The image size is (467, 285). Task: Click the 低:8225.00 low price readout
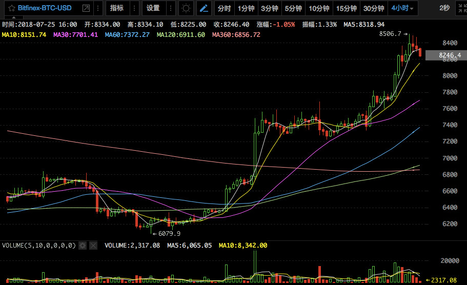click(x=188, y=25)
